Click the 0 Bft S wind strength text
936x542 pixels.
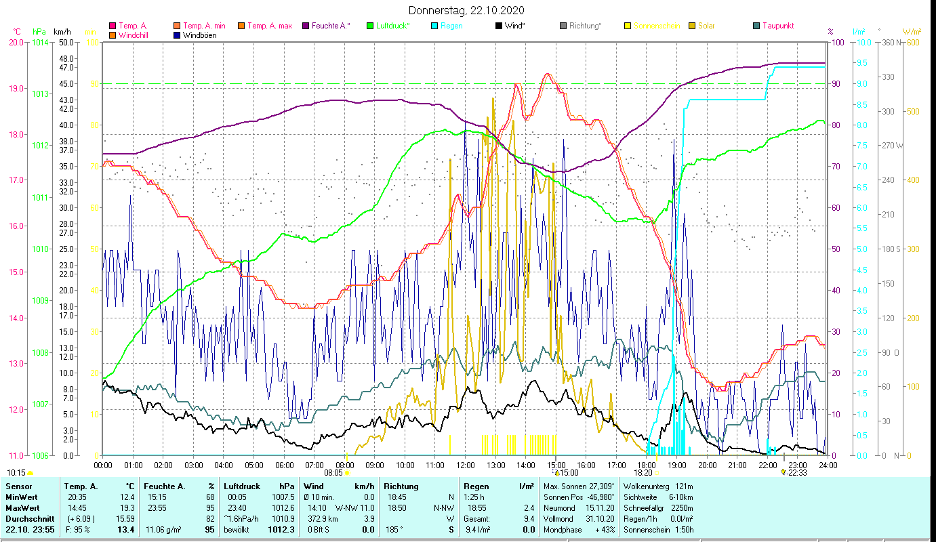[x=317, y=529]
